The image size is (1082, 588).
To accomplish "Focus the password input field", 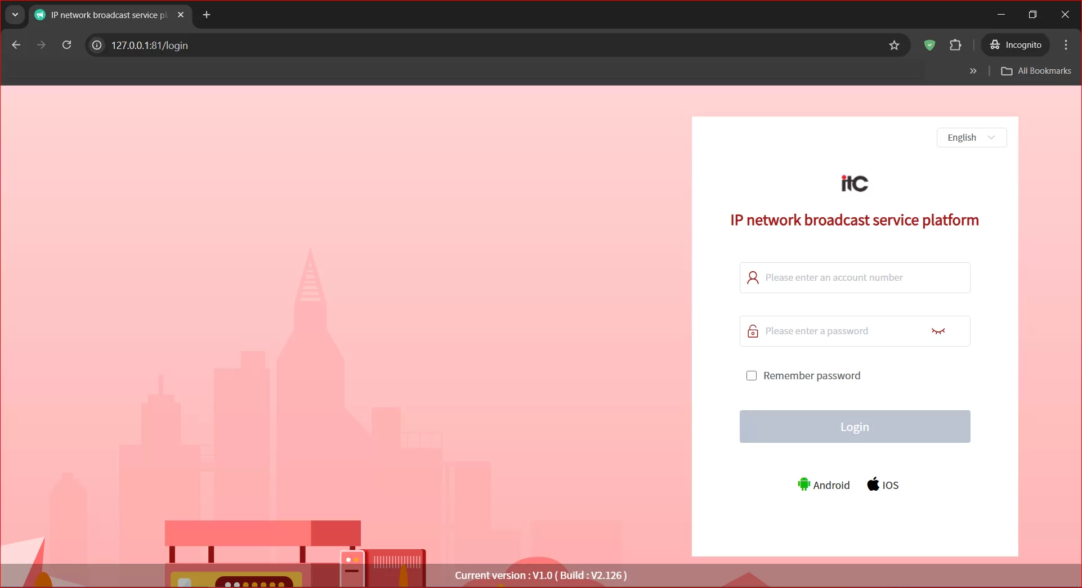I will 842,331.
